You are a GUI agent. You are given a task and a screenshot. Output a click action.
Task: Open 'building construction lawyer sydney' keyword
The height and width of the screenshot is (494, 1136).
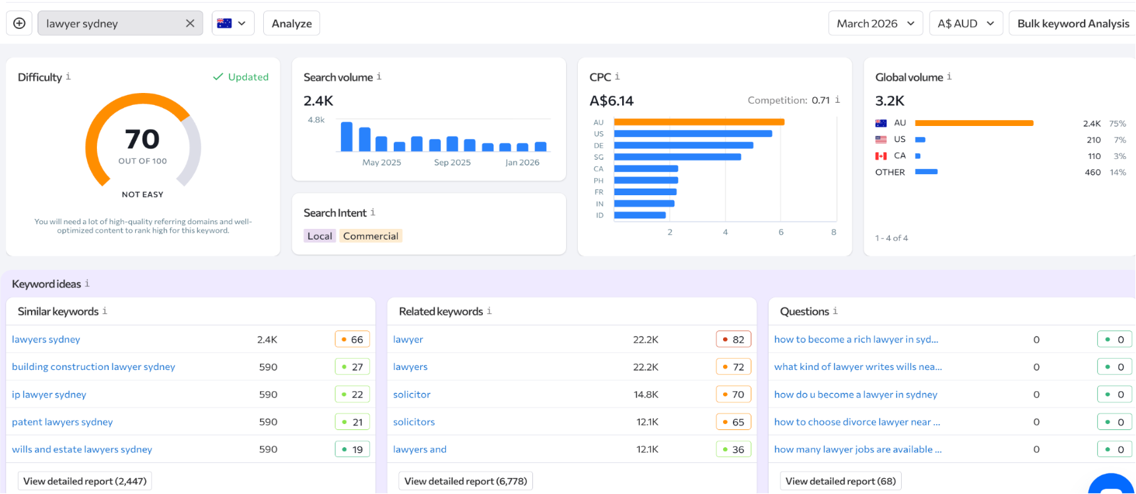pyautogui.click(x=94, y=367)
